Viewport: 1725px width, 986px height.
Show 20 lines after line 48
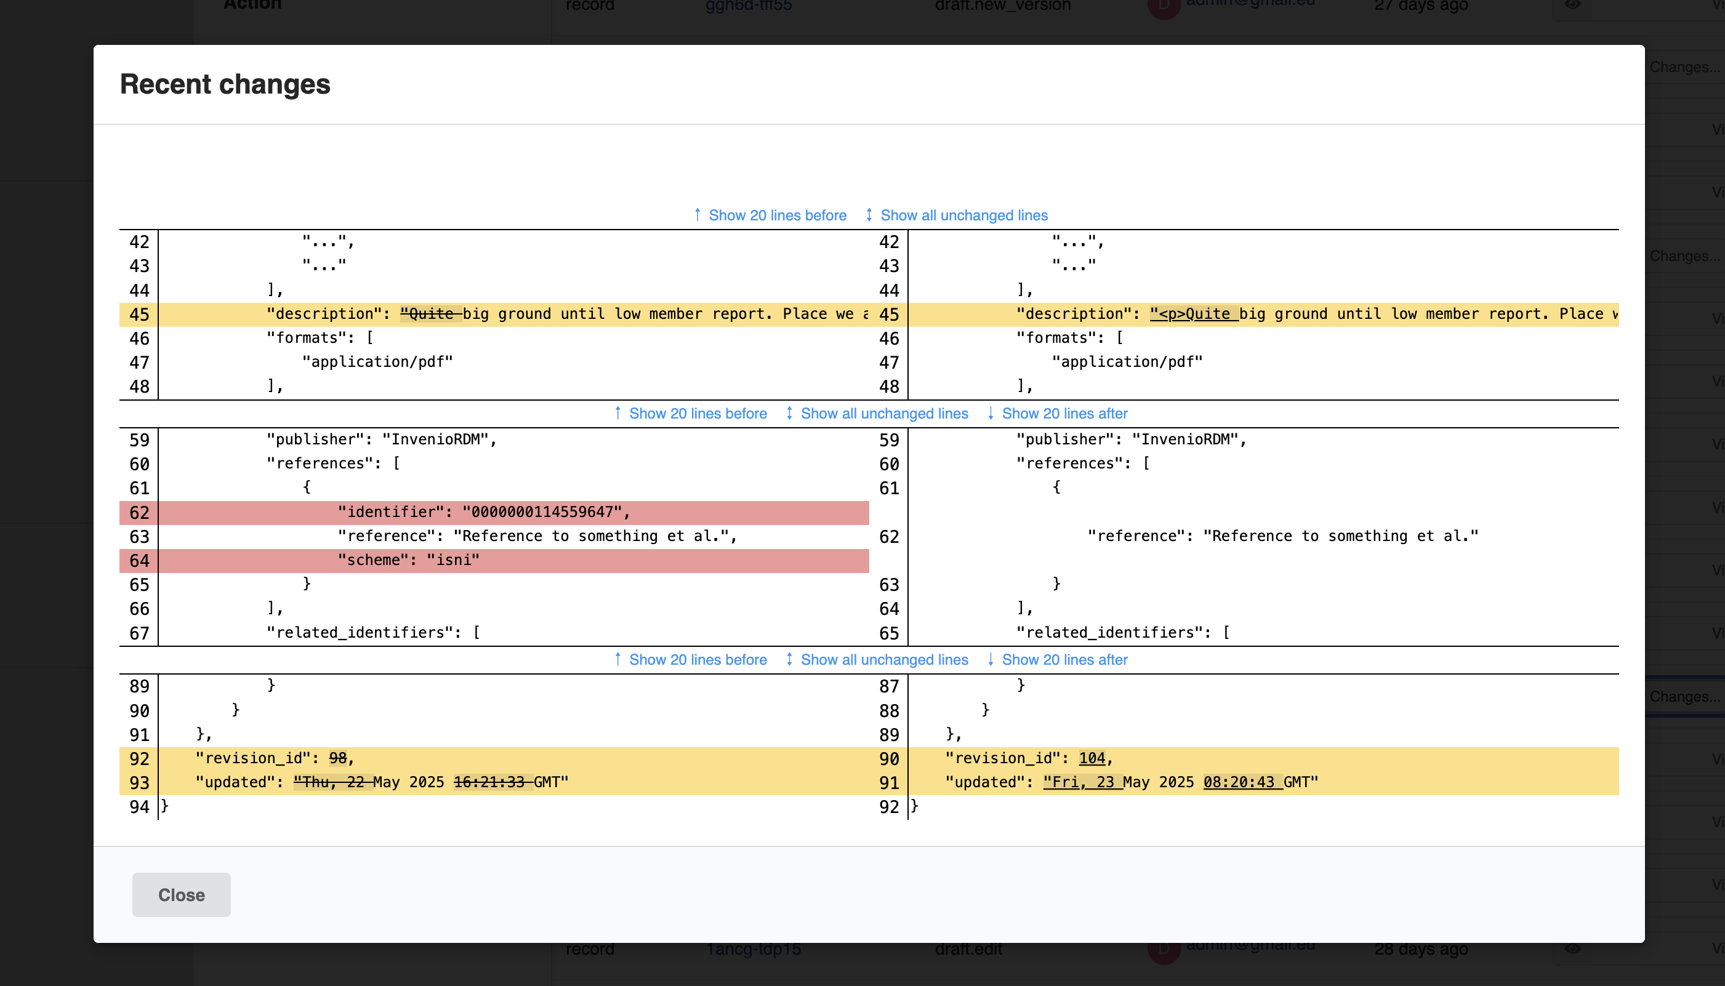pos(1056,413)
